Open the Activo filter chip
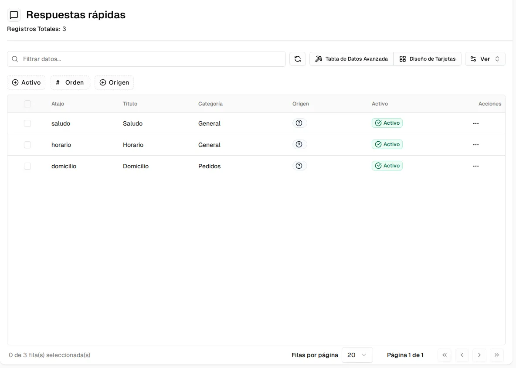This screenshot has width=516, height=368. [x=26, y=82]
